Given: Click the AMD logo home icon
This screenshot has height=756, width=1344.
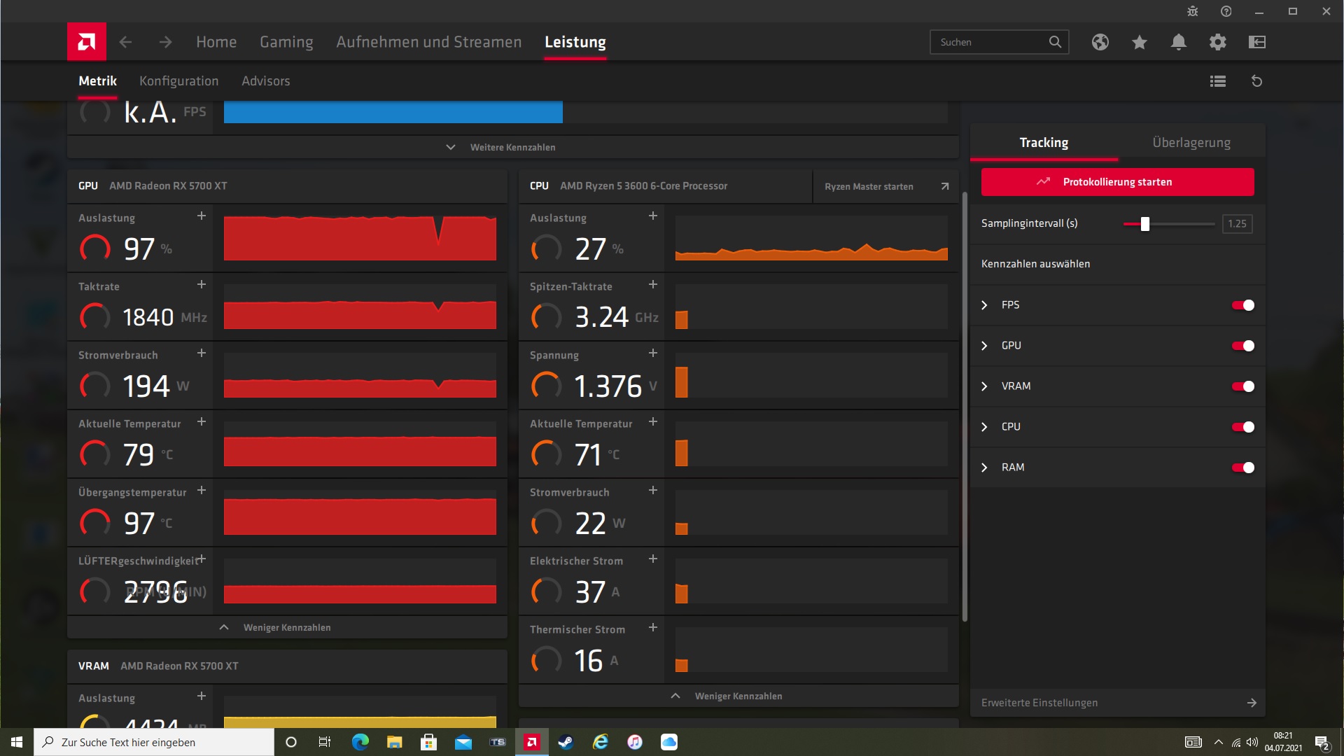Looking at the screenshot, I should (x=87, y=42).
